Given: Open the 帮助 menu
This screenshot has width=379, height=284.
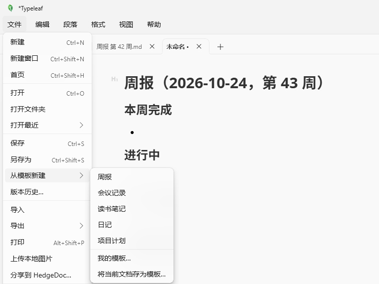Looking at the screenshot, I should tap(154, 24).
